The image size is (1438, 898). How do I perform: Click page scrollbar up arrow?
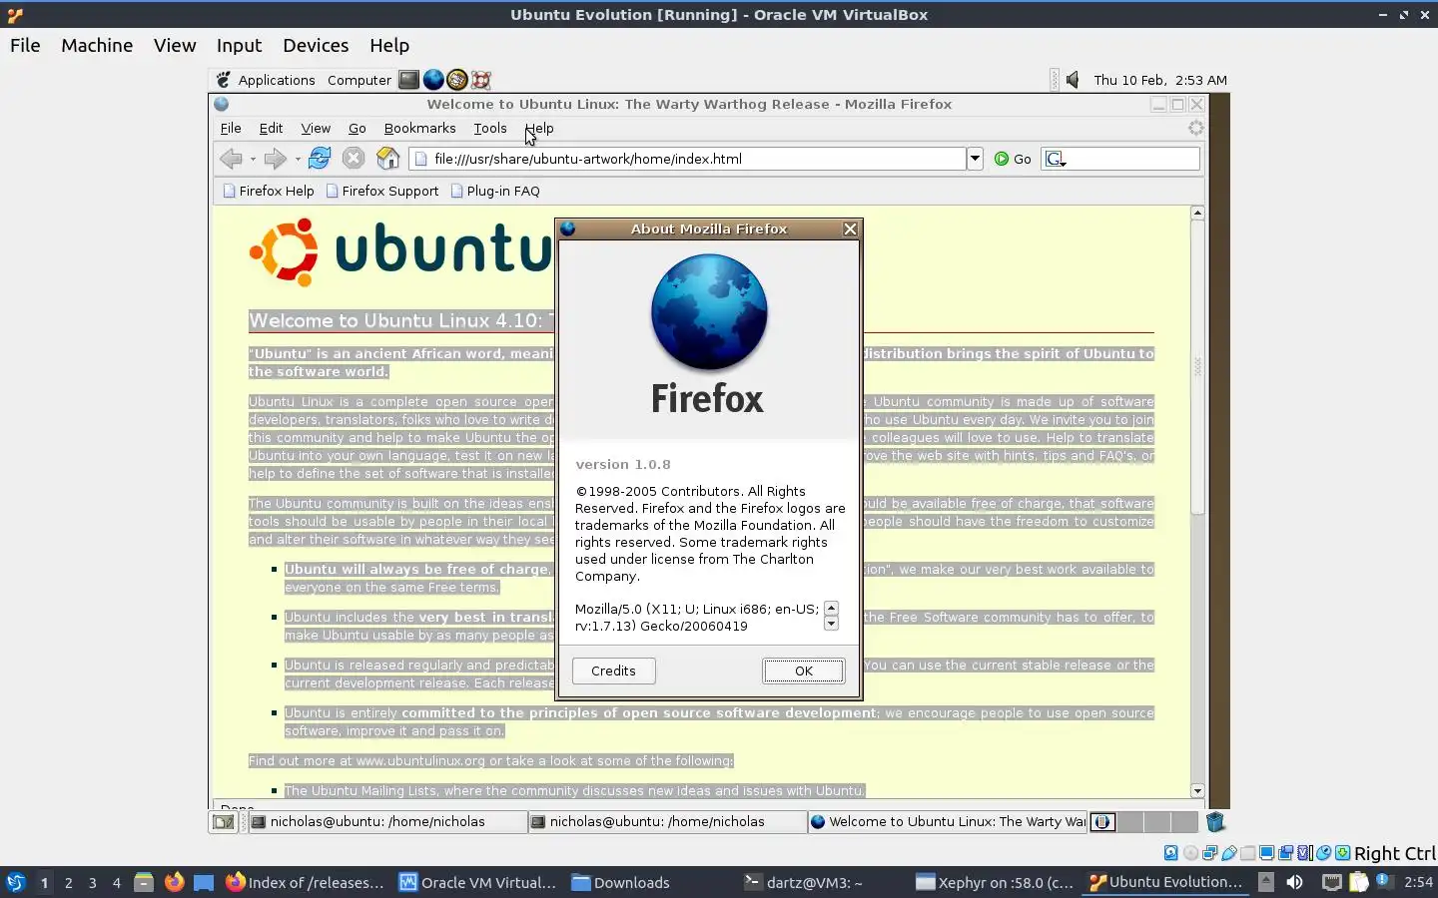click(1197, 213)
